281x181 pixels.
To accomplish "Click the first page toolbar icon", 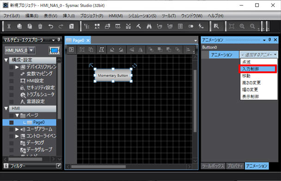I will (x=71, y=49).
